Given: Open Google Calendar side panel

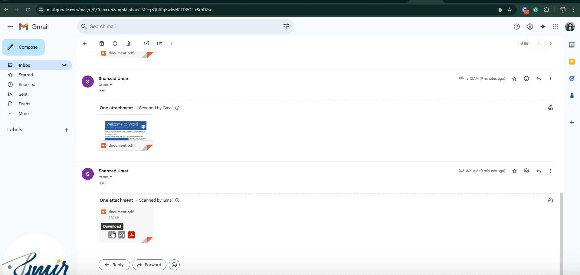Looking at the screenshot, I should coord(572,45).
